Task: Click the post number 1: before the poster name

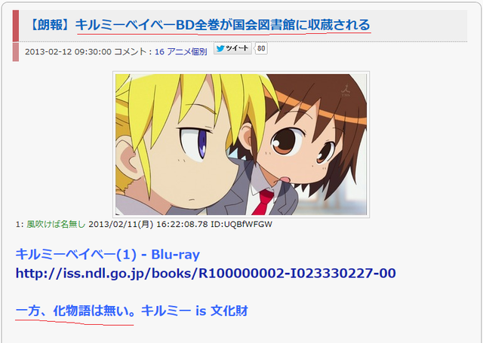Action: [20, 224]
